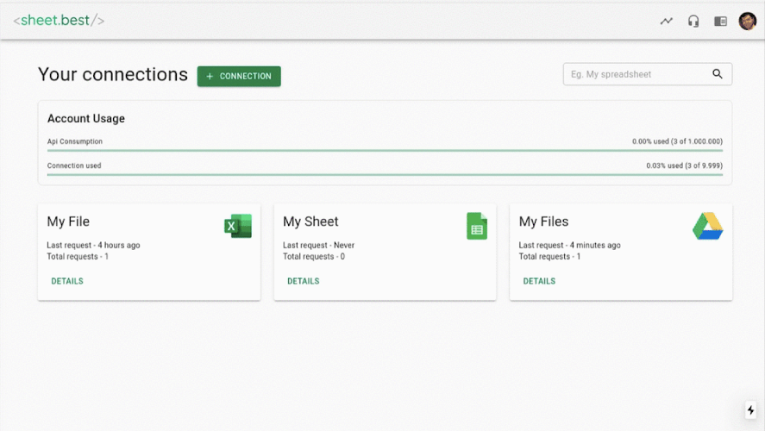765x431 pixels.
Task: Click the lightning bolt widget icon
Action: click(x=750, y=410)
